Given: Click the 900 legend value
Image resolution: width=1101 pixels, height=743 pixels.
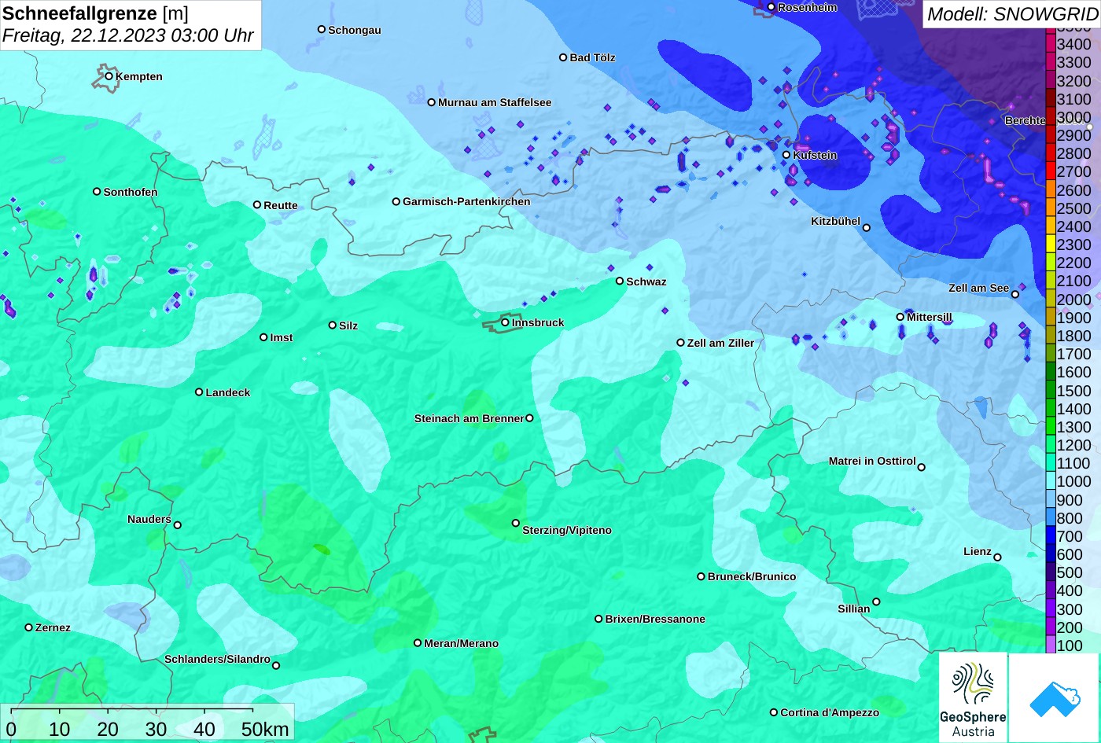Looking at the screenshot, I should tap(1070, 500).
